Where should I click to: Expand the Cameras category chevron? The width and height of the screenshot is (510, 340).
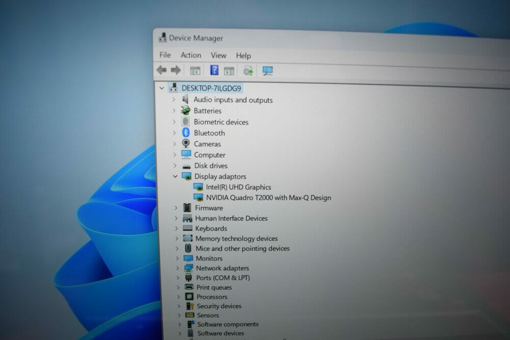(x=174, y=144)
